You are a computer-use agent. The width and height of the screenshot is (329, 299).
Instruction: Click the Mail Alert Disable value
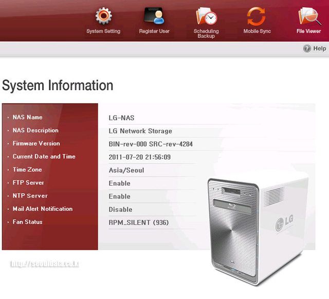[120, 210]
